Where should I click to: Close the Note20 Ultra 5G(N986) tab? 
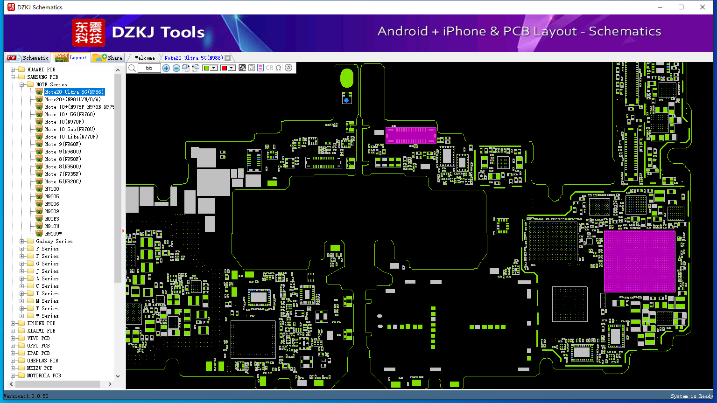click(x=227, y=58)
